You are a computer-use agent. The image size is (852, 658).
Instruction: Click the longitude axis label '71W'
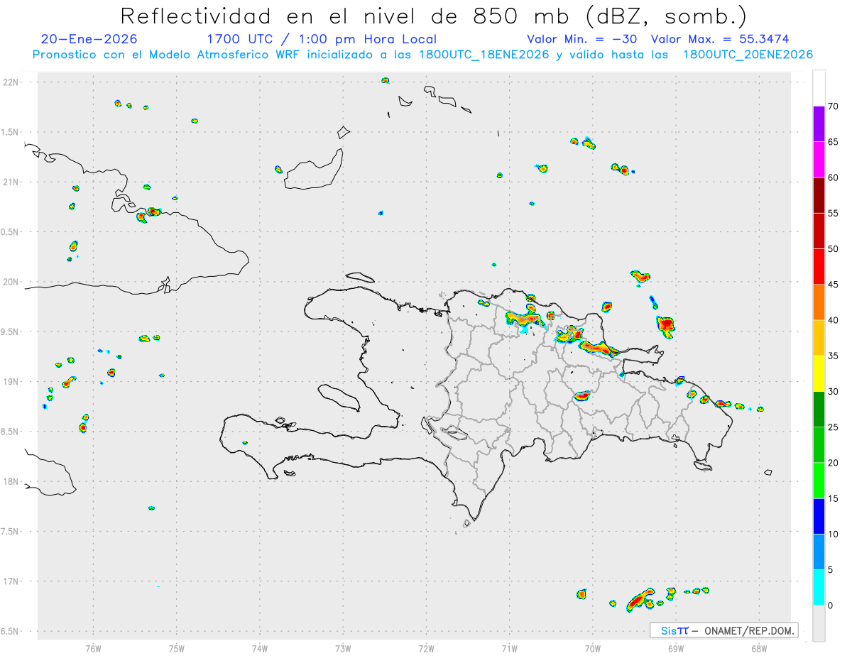(509, 648)
